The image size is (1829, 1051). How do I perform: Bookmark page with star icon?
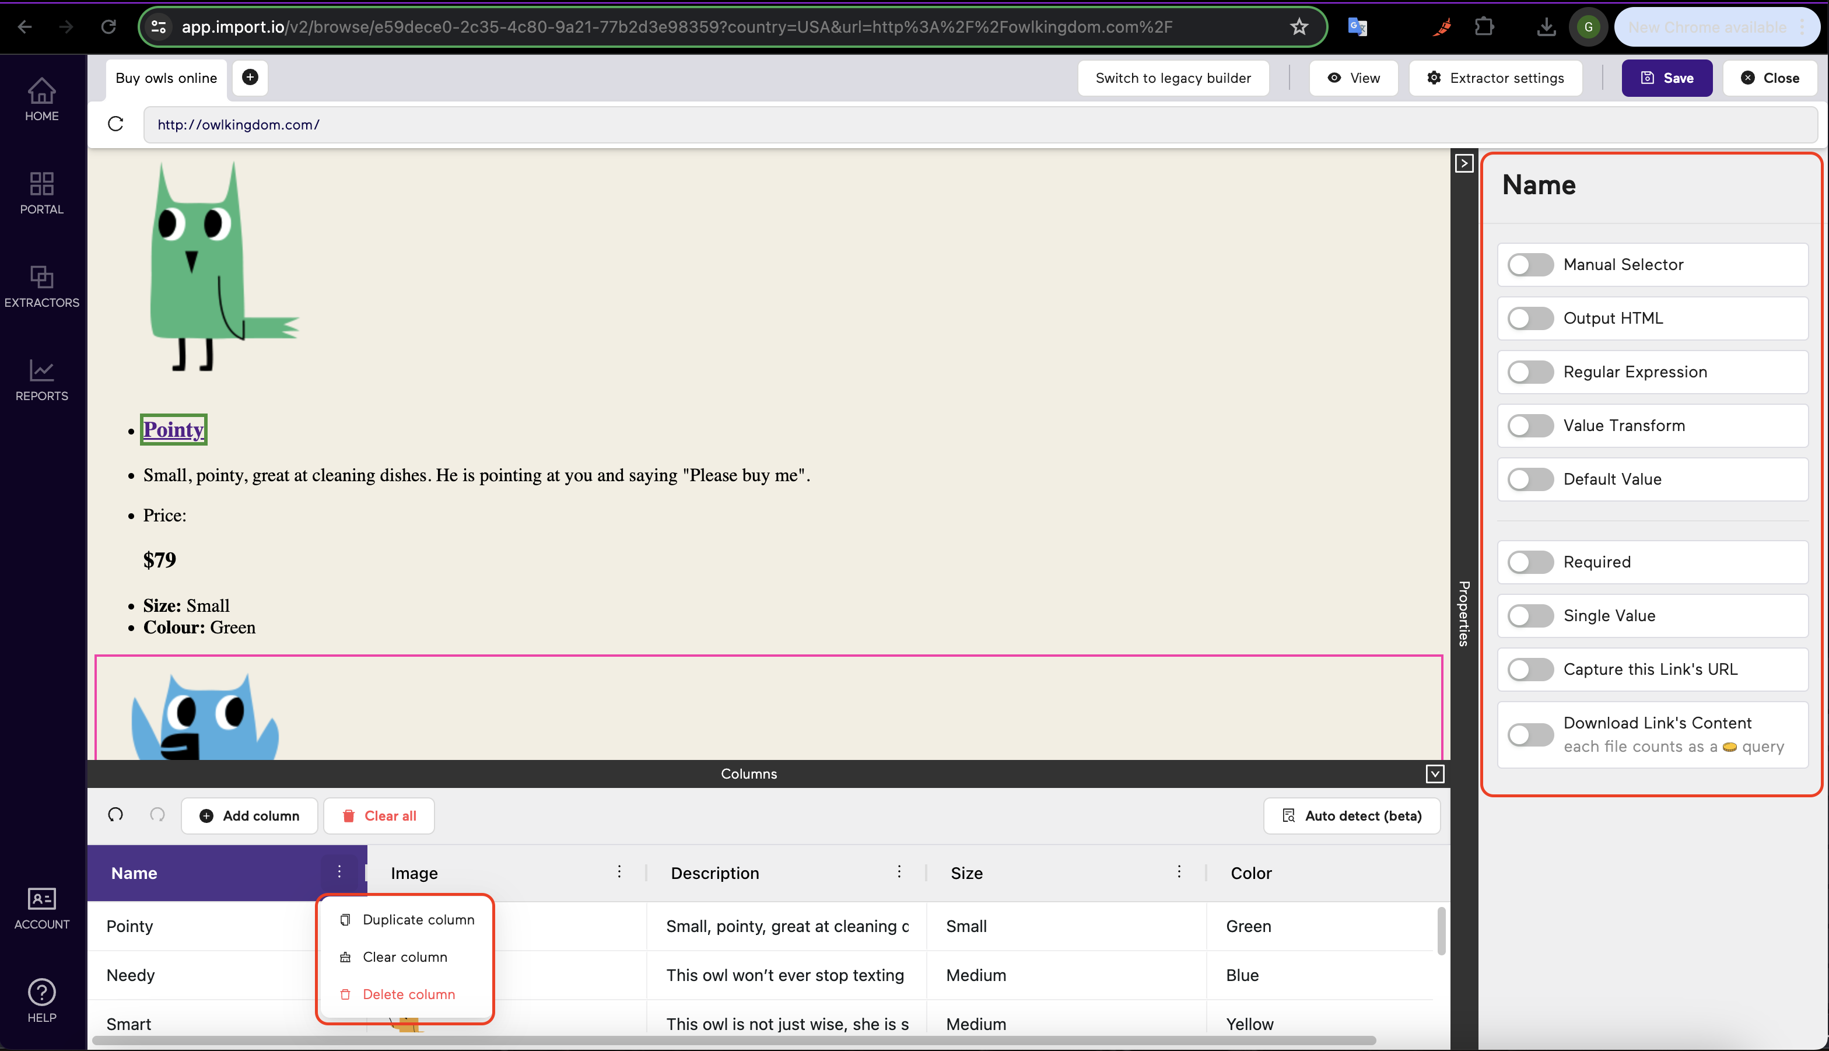(x=1298, y=27)
